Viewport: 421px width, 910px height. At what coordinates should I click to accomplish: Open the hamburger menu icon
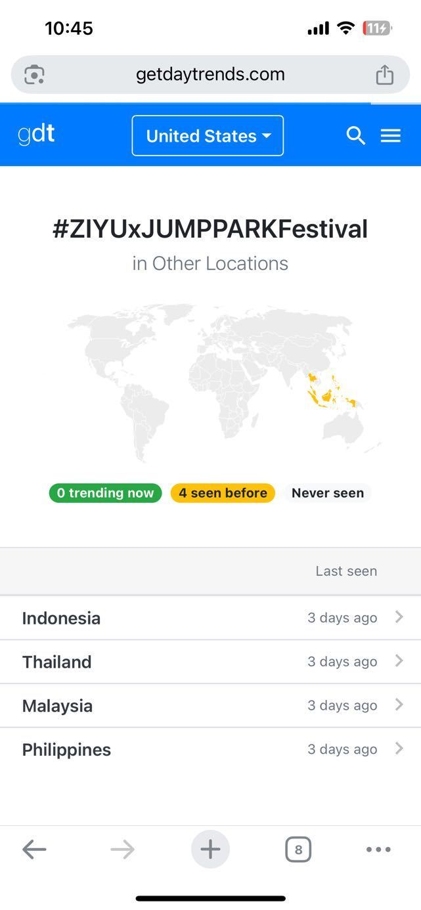pos(391,135)
